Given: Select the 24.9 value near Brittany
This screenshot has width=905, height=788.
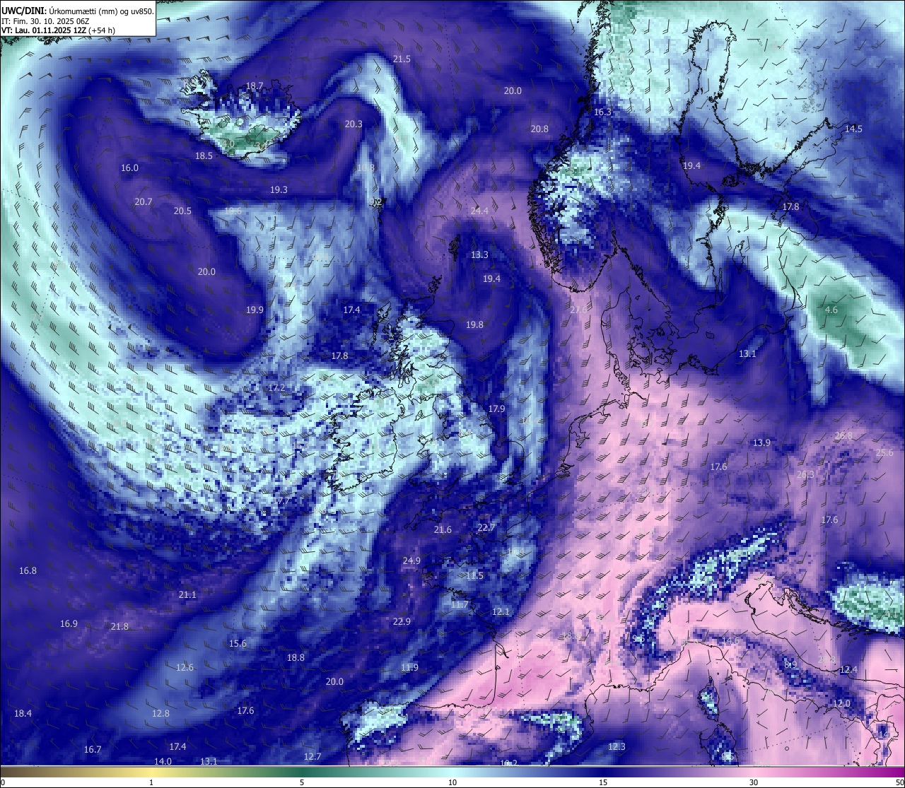Looking at the screenshot, I should (x=411, y=561).
